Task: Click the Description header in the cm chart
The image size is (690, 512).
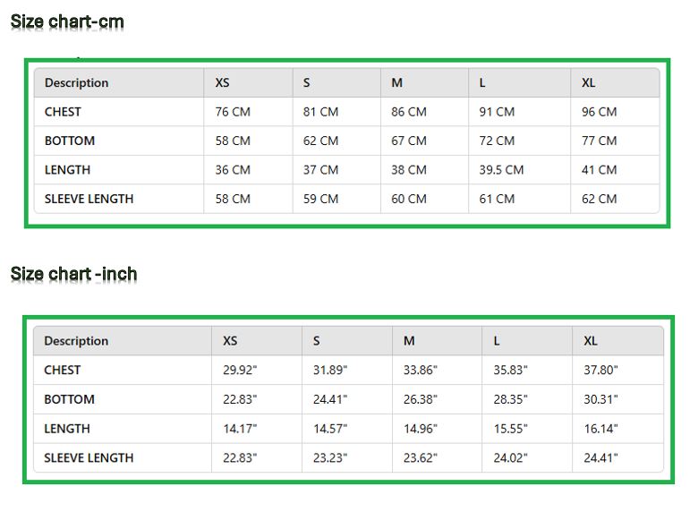Action: [77, 83]
